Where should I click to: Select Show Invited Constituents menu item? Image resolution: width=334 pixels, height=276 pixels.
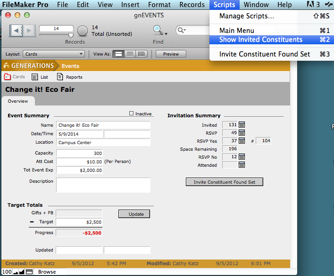pos(261,40)
